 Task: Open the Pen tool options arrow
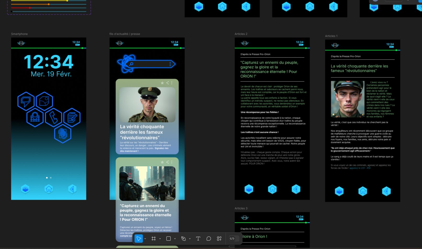(x=190, y=239)
